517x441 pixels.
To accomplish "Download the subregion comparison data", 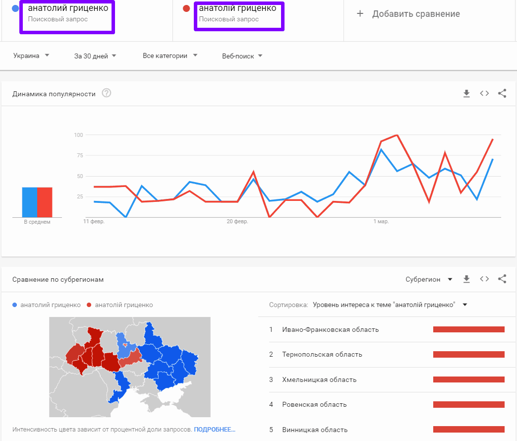I will [x=466, y=279].
